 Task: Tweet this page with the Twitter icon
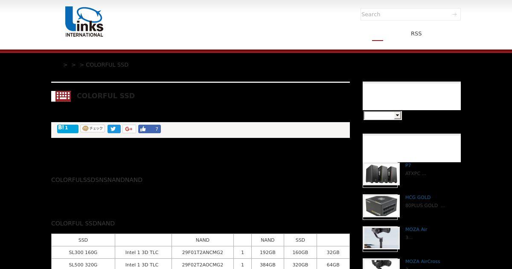click(x=114, y=129)
